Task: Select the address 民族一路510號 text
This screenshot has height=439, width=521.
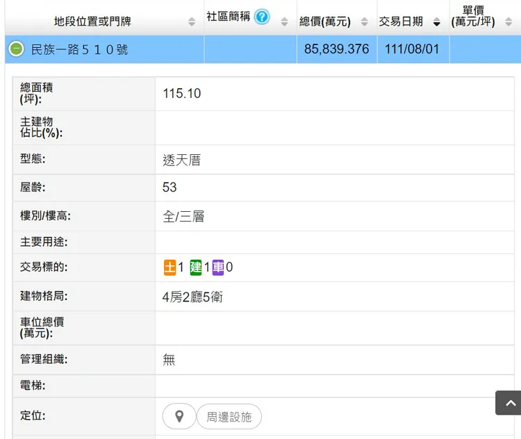Action: 79,50
